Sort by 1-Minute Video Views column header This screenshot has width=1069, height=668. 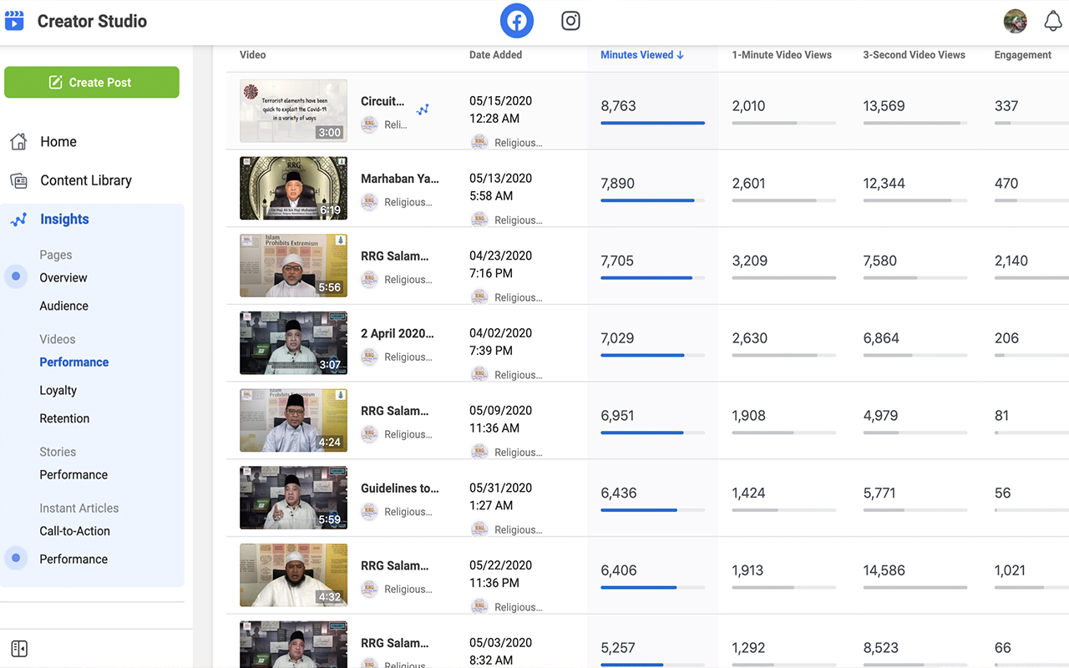click(x=781, y=55)
